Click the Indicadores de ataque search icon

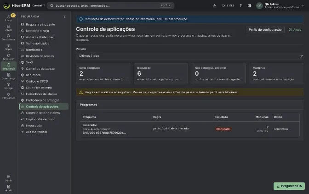click(x=23, y=94)
